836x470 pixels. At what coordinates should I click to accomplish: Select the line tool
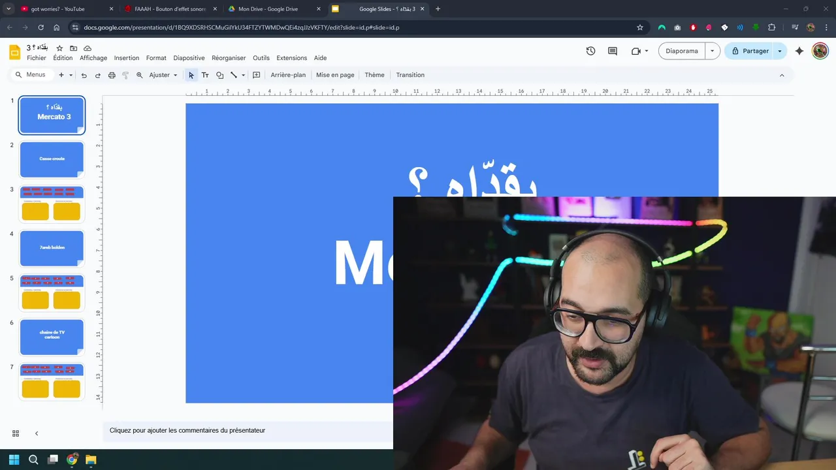coord(234,75)
